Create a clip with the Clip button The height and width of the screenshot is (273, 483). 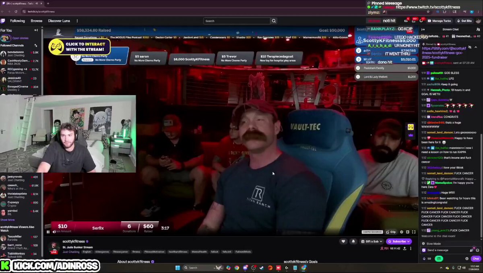tap(391, 232)
